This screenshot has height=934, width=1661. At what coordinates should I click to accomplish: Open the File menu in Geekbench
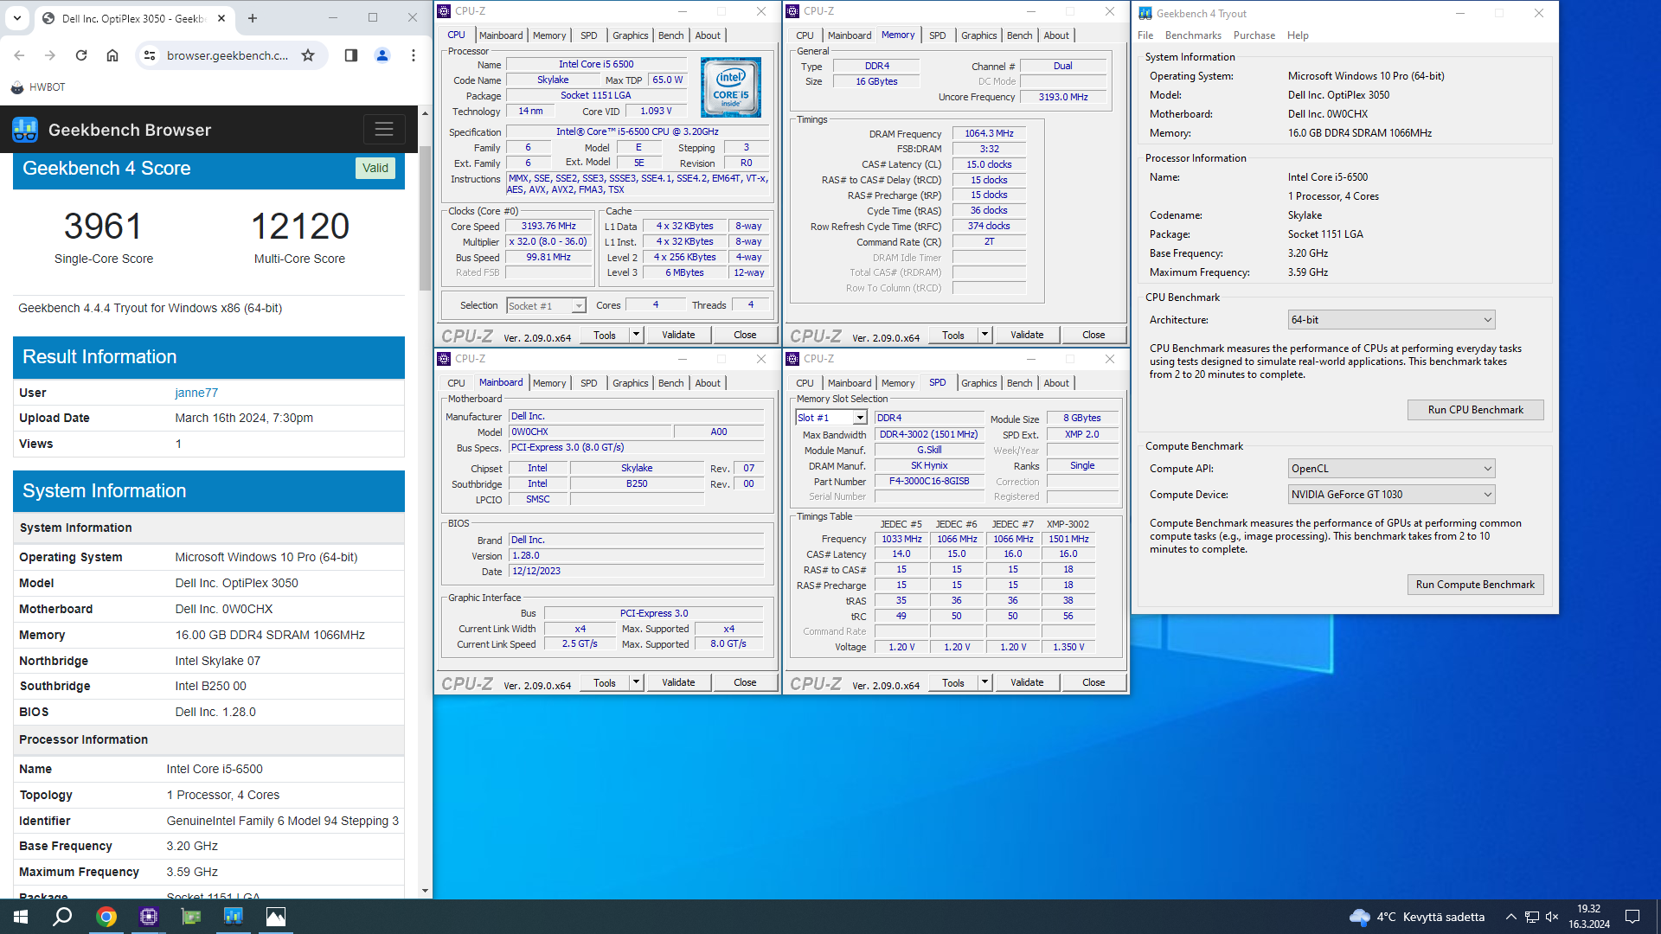(x=1145, y=35)
